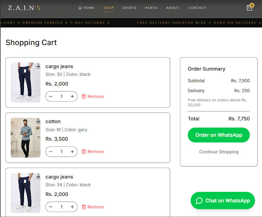Open the Pants category
This screenshot has width=262, height=217.
pyautogui.click(x=151, y=8)
